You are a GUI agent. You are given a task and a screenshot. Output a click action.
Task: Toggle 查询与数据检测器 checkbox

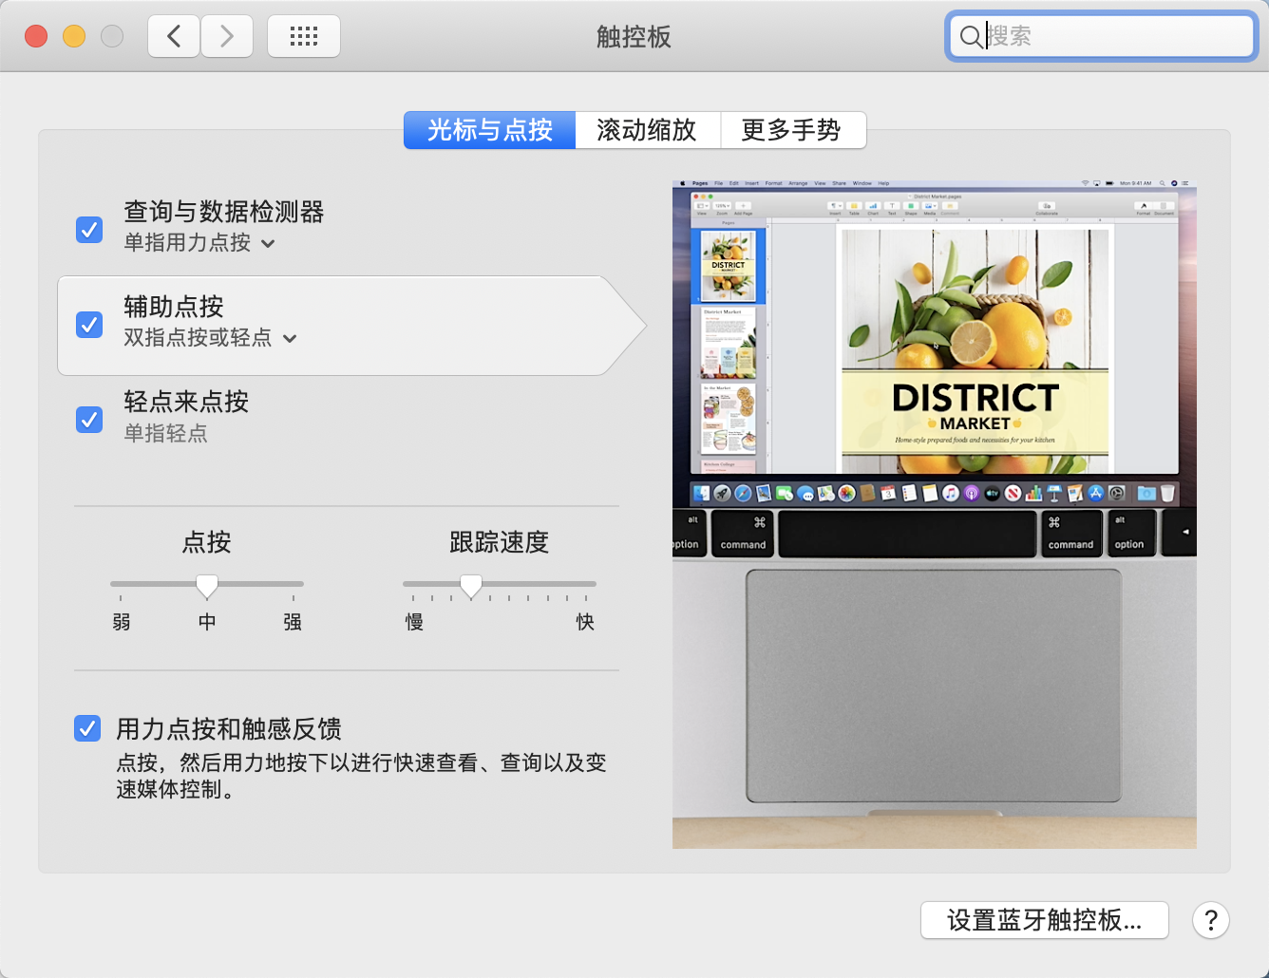pyautogui.click(x=89, y=230)
